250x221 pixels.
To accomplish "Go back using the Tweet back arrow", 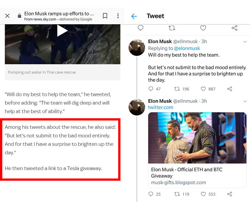I will point(134,16).
